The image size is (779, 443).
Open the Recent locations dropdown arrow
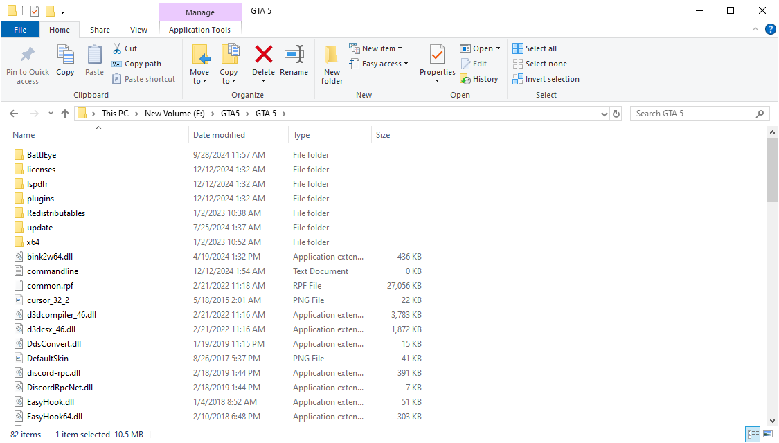[51, 114]
